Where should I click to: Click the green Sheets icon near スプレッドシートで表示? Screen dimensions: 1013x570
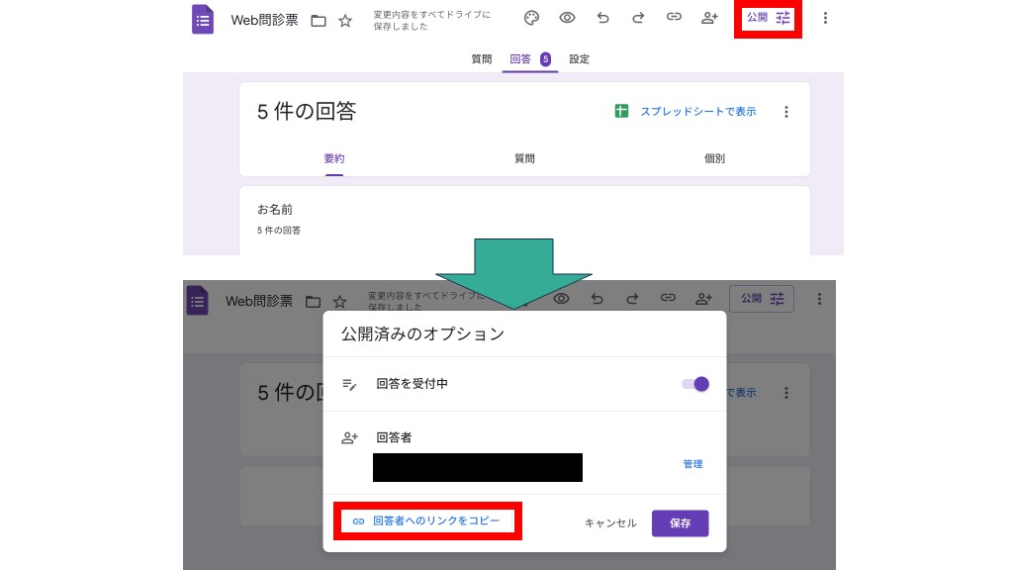pos(621,111)
